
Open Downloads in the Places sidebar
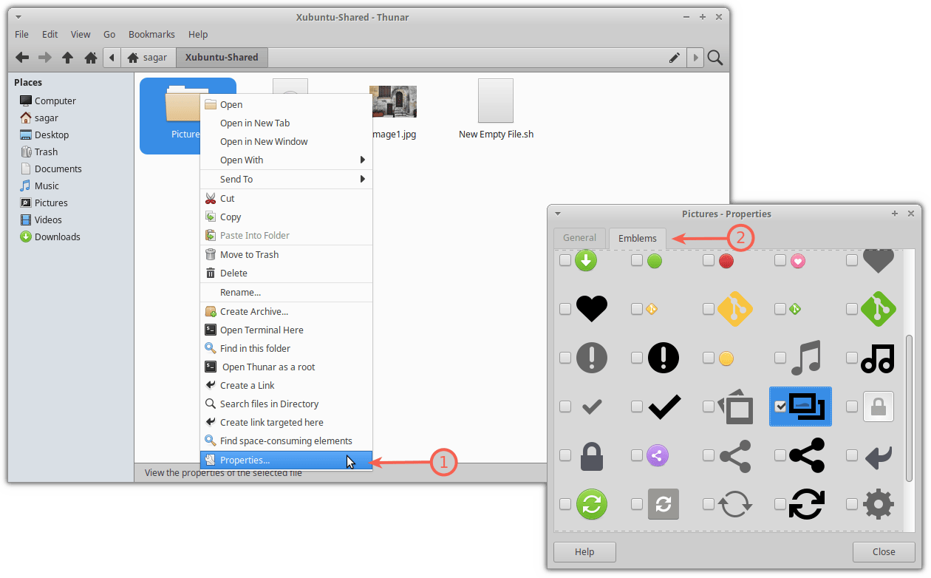tap(57, 237)
